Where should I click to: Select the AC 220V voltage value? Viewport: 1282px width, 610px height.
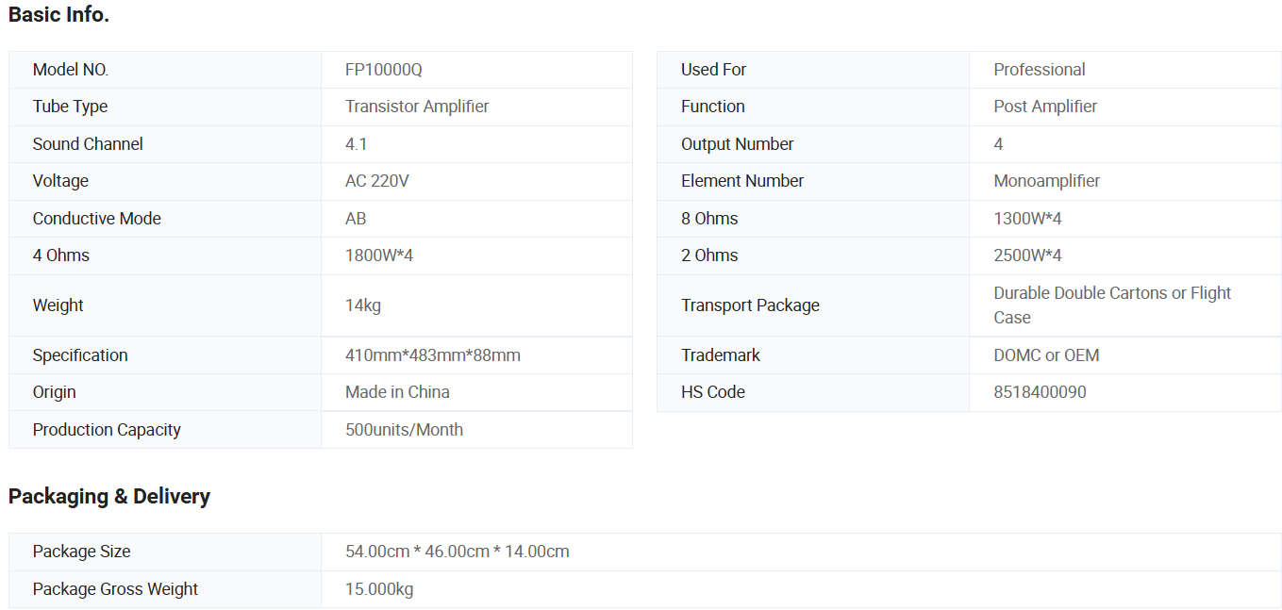pos(377,181)
